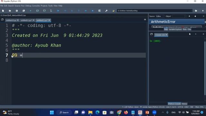Select the History tab below console

click(x=184, y=104)
